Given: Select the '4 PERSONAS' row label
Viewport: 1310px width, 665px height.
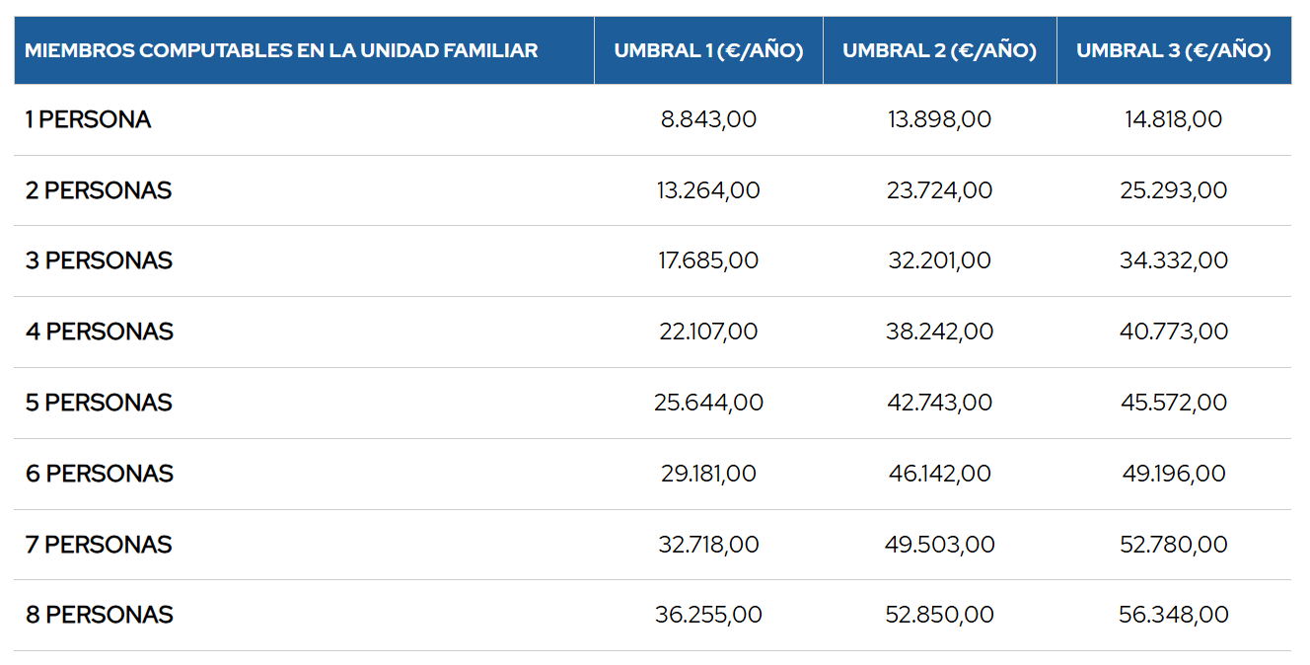Looking at the screenshot, I should pos(100,332).
